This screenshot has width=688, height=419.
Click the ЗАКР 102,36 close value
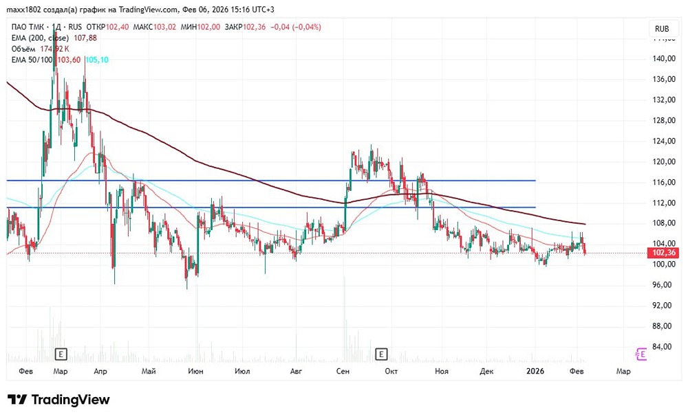[246, 27]
